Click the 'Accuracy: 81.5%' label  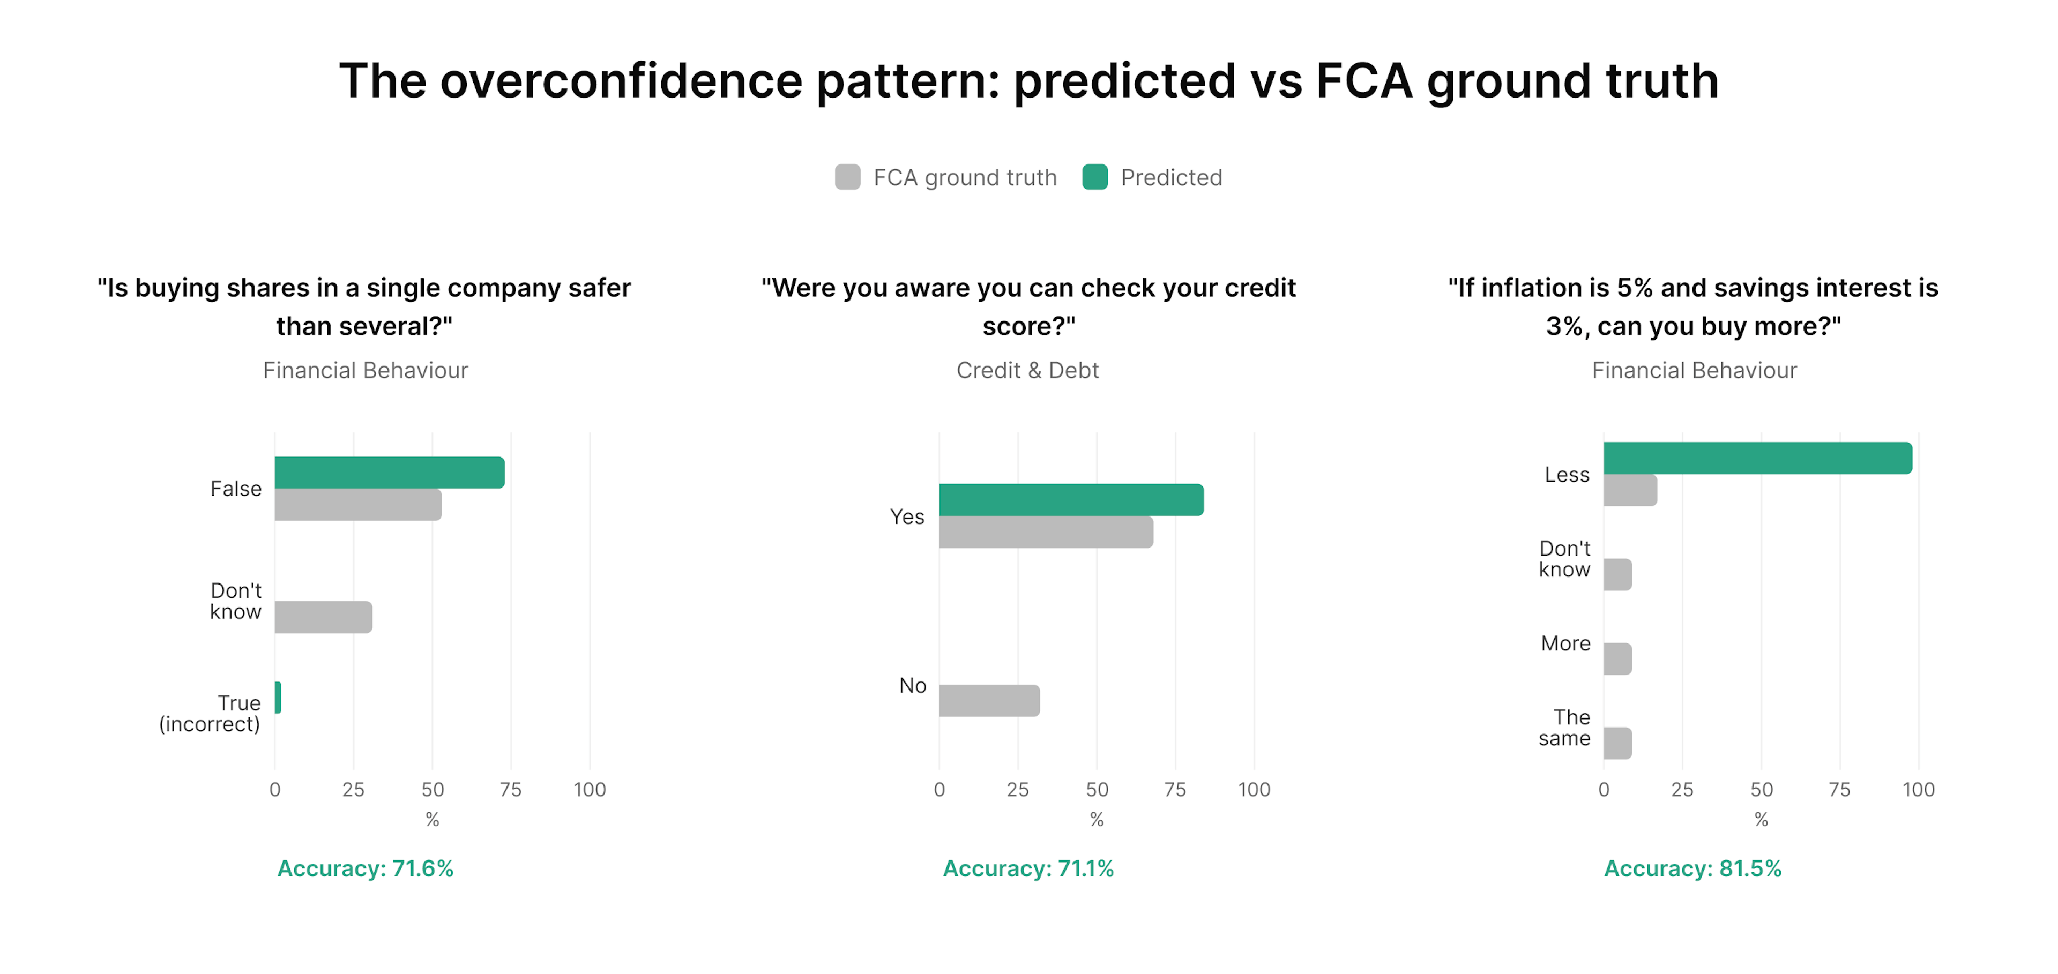[1692, 868]
